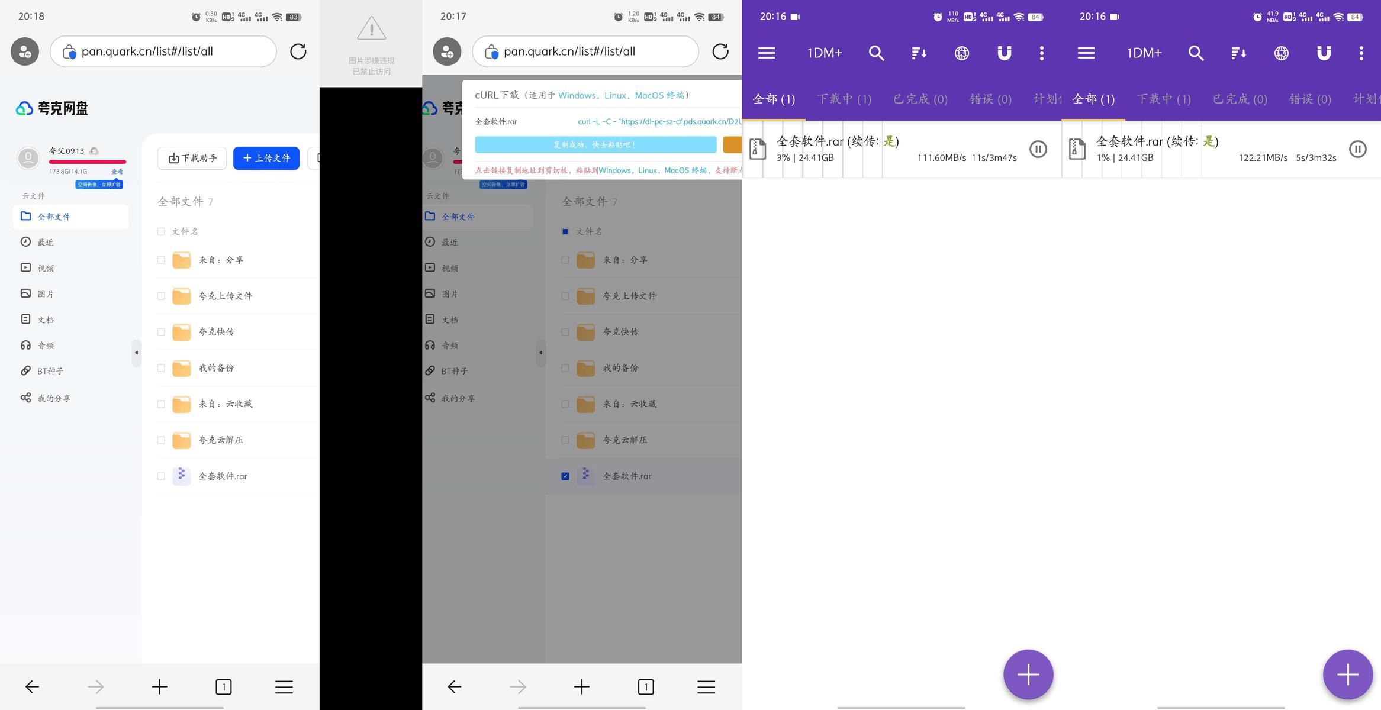
Task: Open the browser globe icon in the 1DM+ screen showing 3%
Action: pyautogui.click(x=962, y=53)
